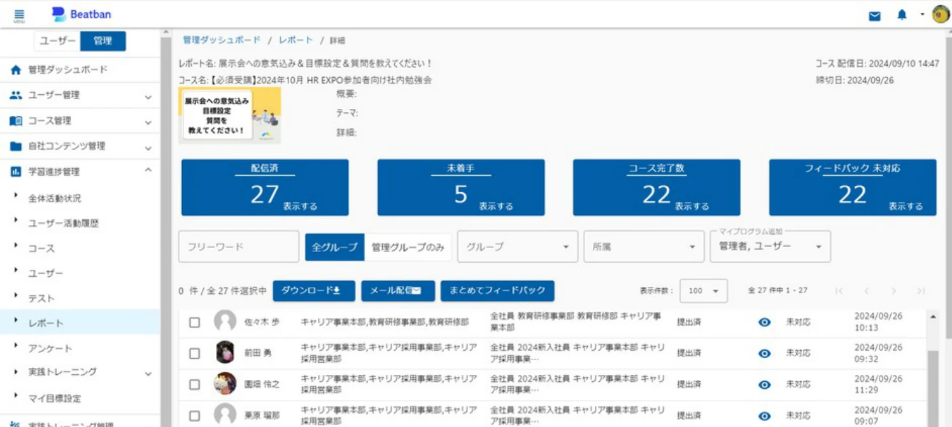Open the dropdown arrow beside the avatar
The width and height of the screenshot is (952, 427).
click(922, 15)
